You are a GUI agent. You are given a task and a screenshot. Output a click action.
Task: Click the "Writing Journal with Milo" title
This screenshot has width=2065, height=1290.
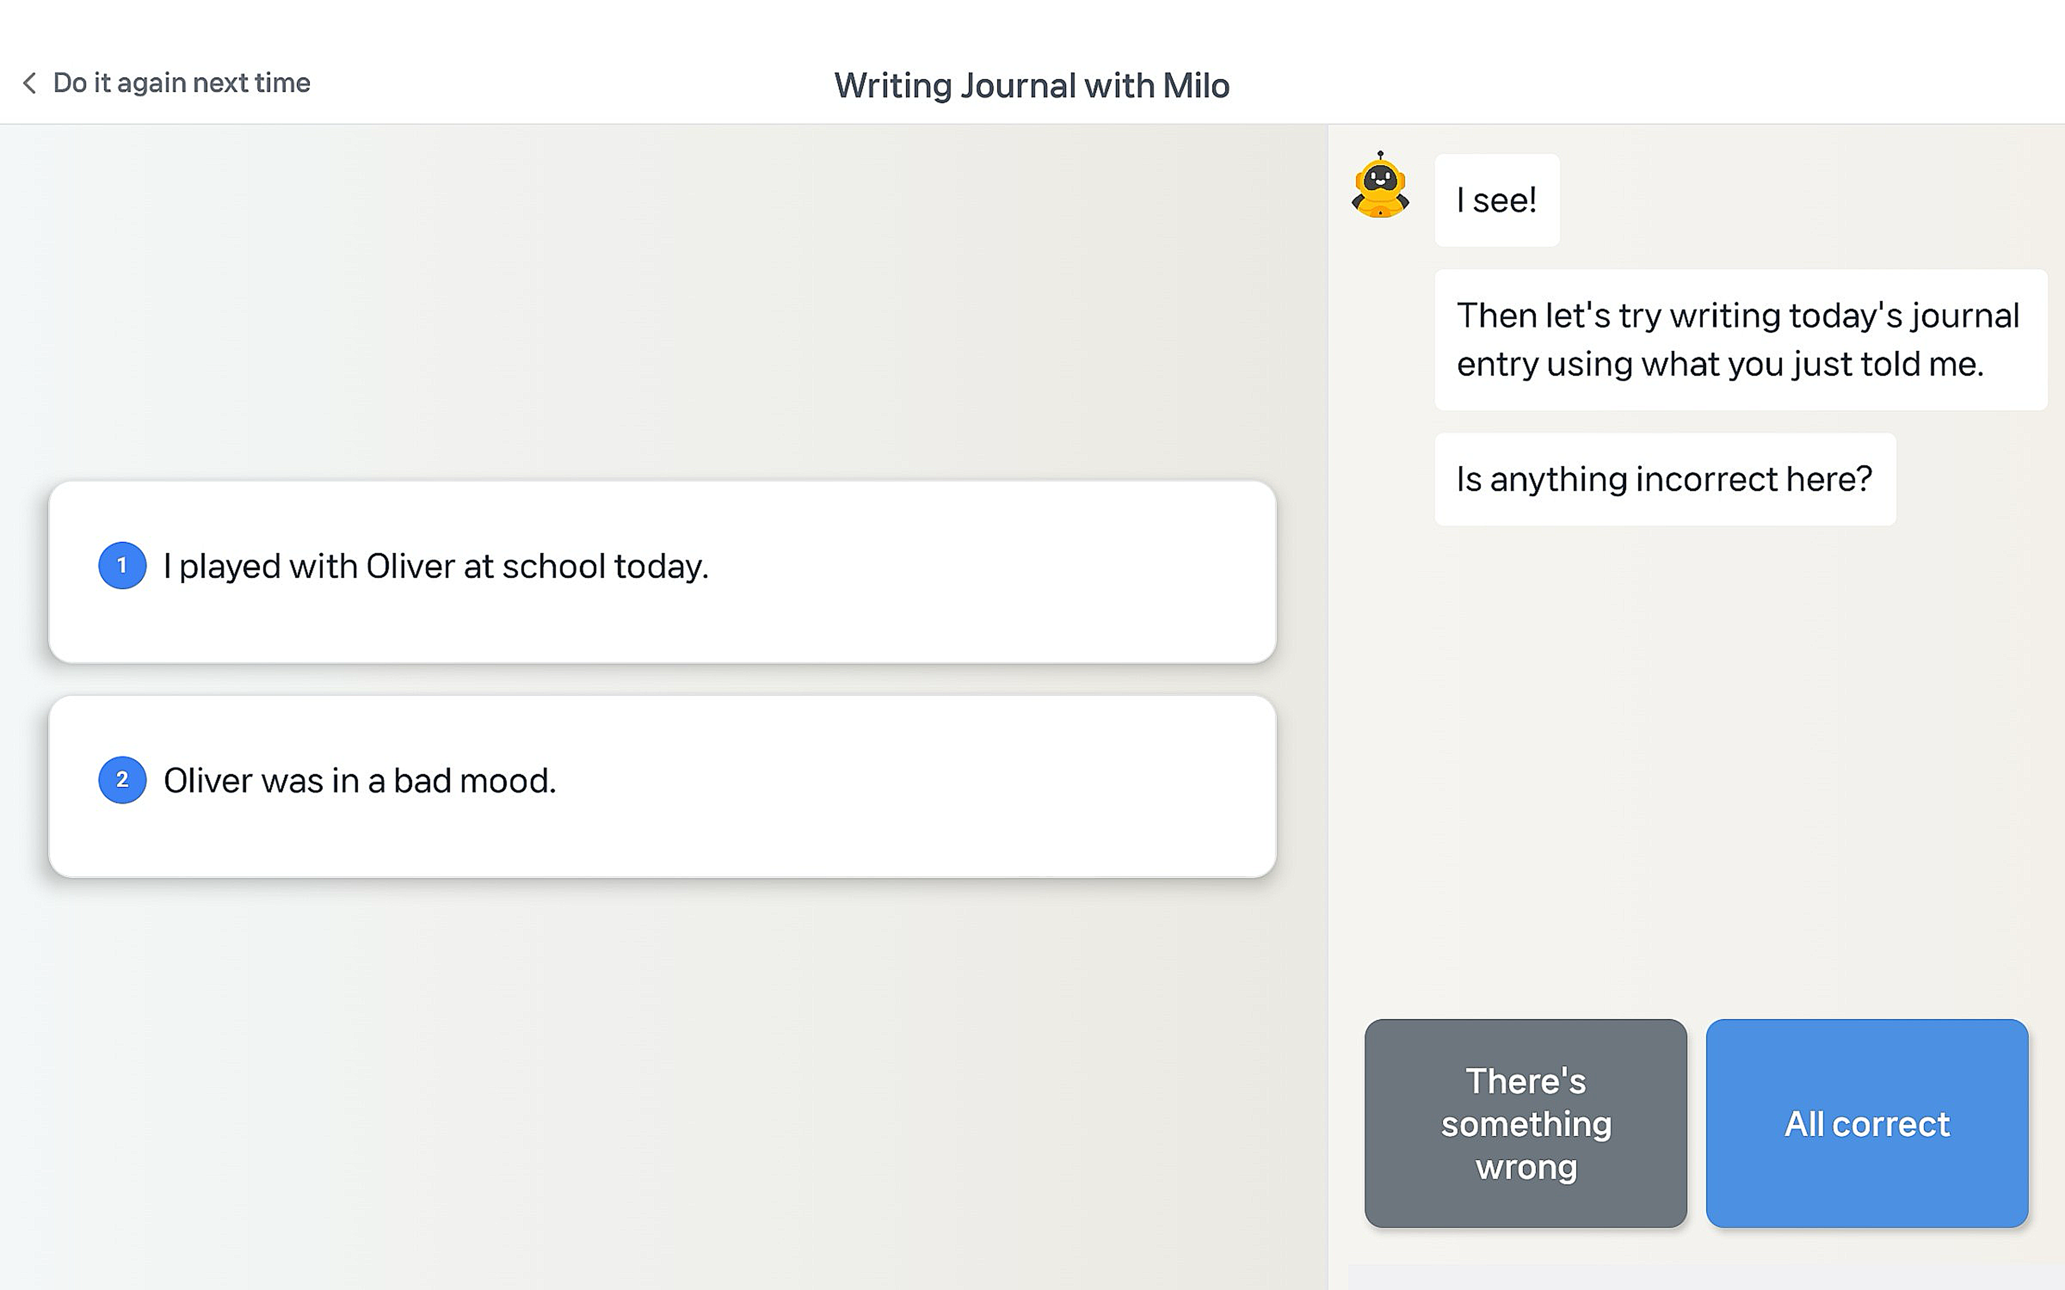pos(1032,85)
